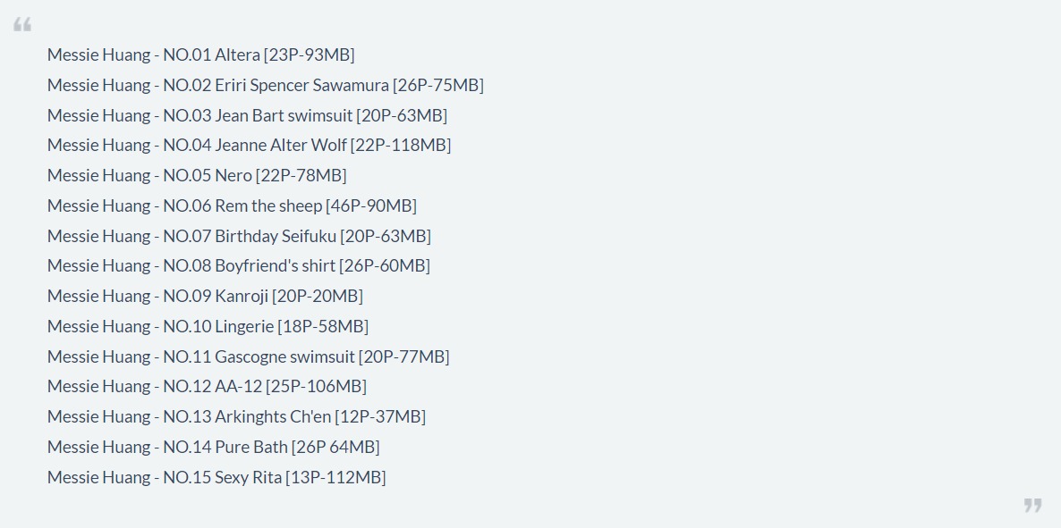
Task: Click the NO.15 Sexy Rita line
Action: (x=216, y=477)
